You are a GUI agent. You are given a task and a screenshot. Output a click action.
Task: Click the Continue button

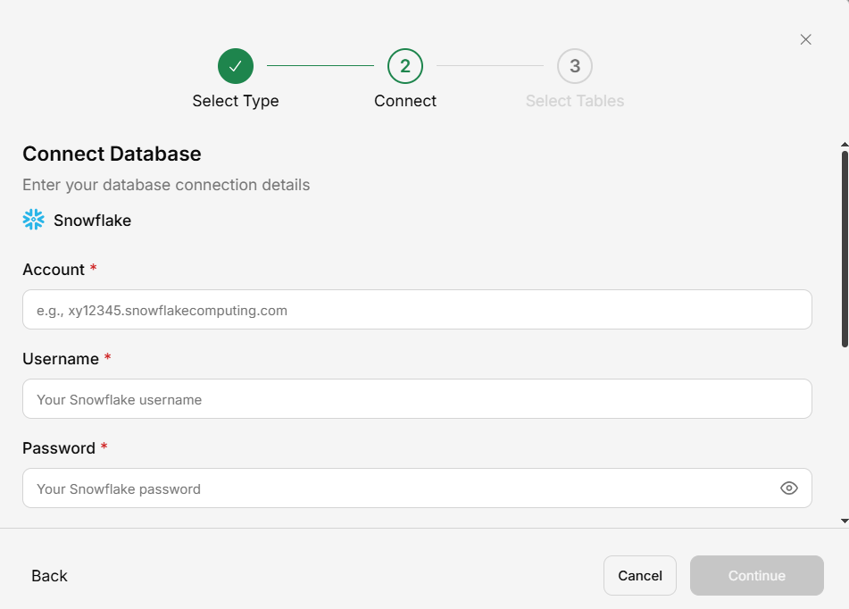tap(756, 576)
